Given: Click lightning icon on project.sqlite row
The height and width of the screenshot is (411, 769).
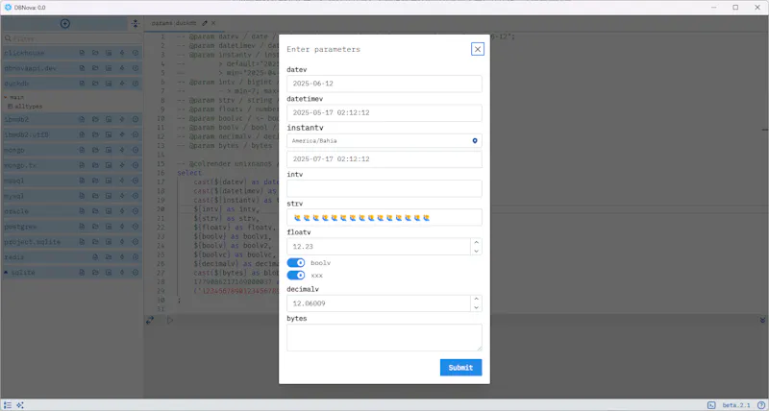Looking at the screenshot, I should click(x=122, y=242).
